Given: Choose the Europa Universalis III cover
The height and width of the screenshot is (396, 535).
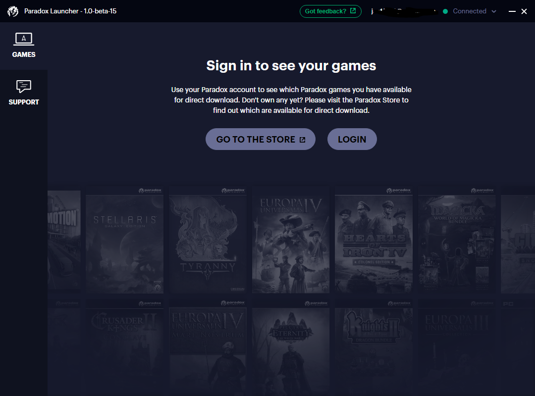Looking at the screenshot, I should pos(456,346).
